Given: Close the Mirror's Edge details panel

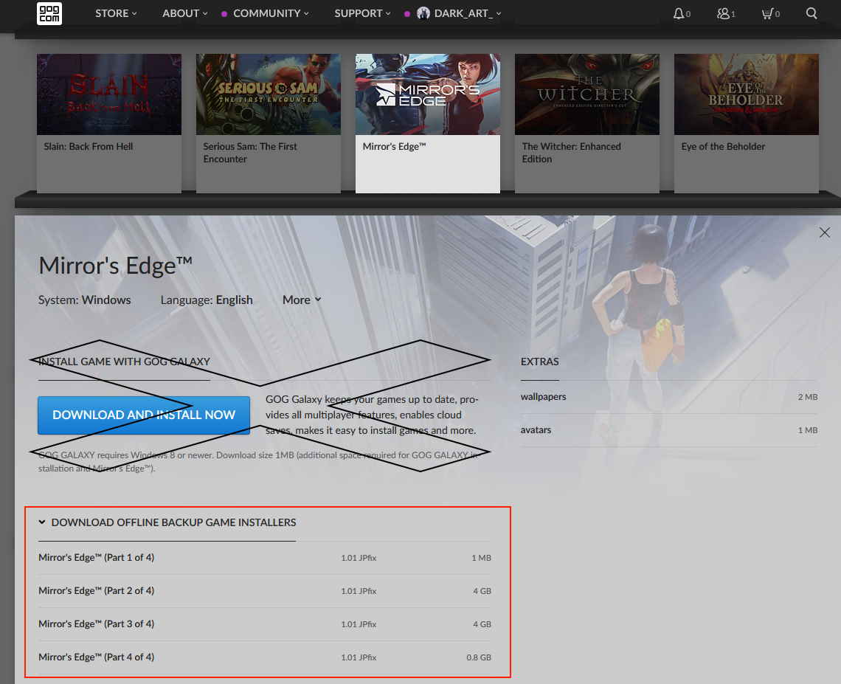Looking at the screenshot, I should pyautogui.click(x=824, y=232).
